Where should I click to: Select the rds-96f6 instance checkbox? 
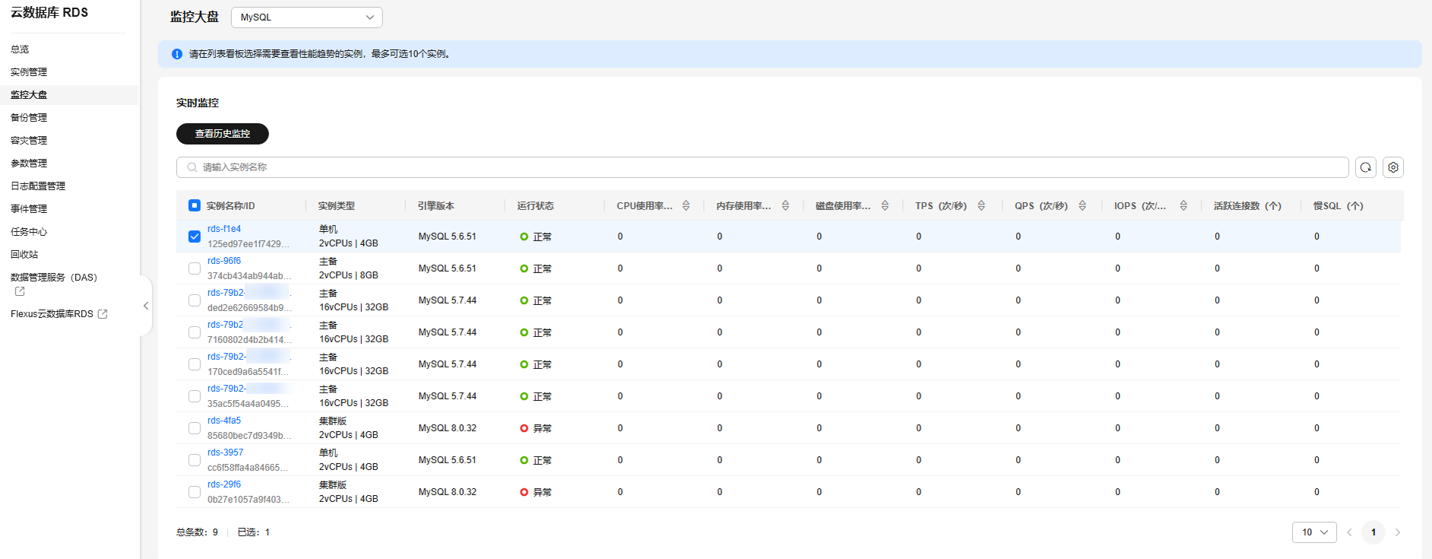click(x=195, y=268)
